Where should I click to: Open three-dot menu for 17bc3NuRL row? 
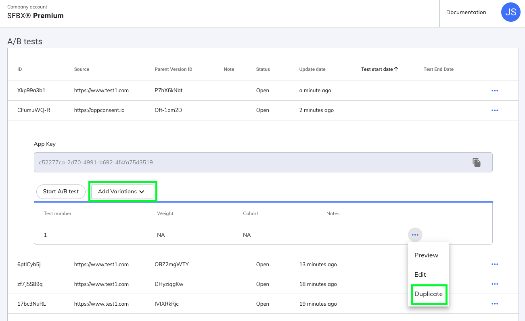pos(495,304)
